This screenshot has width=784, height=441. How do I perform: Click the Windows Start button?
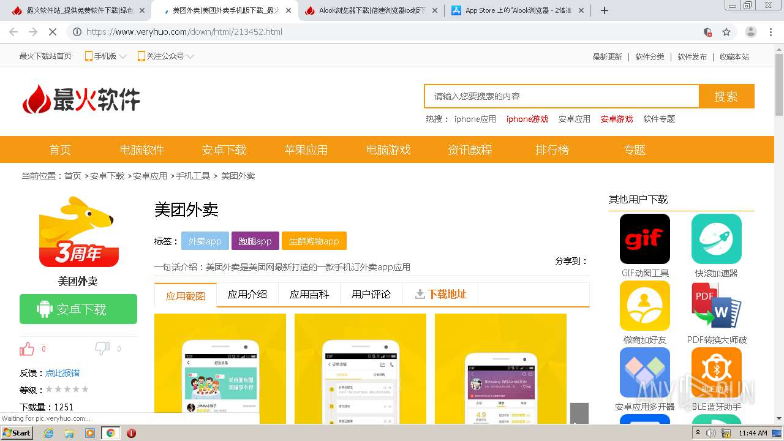point(17,433)
